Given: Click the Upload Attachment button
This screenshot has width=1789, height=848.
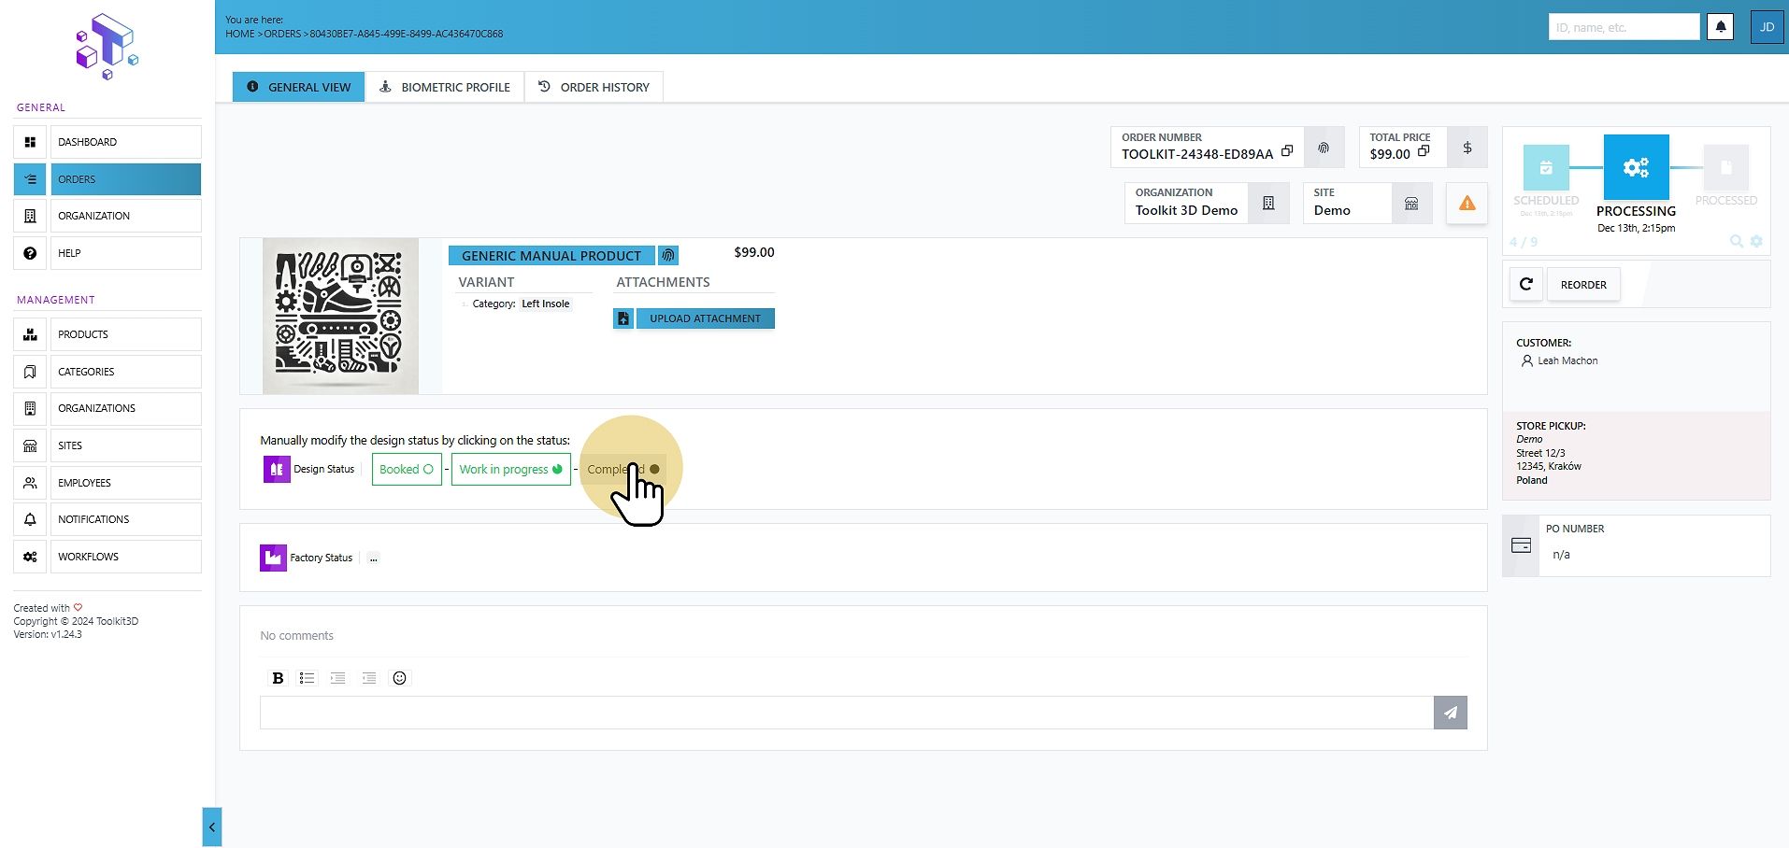Looking at the screenshot, I should pyautogui.click(x=694, y=318).
